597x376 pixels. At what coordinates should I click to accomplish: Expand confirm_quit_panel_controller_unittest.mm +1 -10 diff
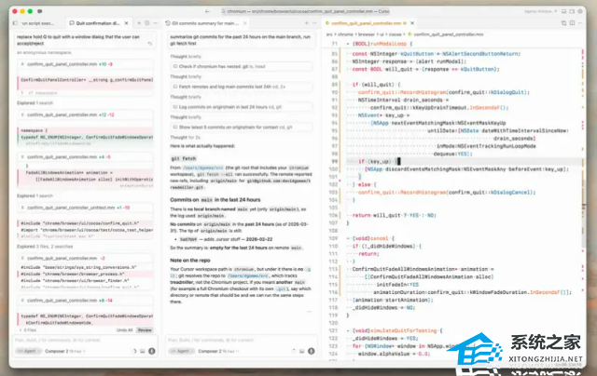[x=86, y=208]
